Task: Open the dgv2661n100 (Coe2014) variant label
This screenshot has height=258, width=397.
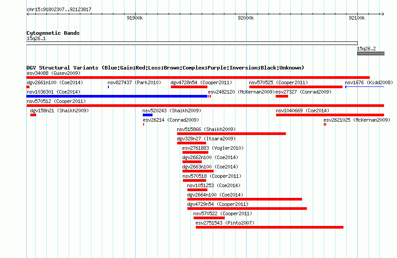Action: [x=55, y=82]
